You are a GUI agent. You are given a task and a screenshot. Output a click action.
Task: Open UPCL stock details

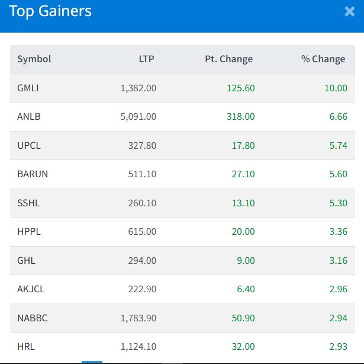point(29,145)
